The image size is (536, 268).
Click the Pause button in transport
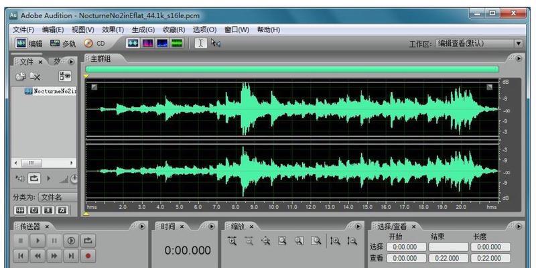click(54, 241)
